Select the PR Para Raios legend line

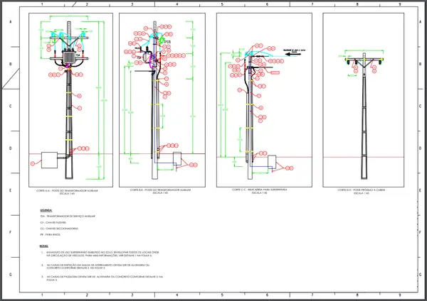tap(50, 235)
